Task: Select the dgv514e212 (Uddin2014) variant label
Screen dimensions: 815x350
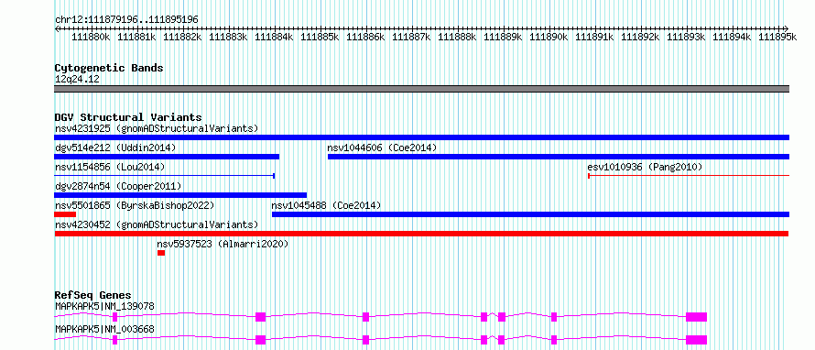Action: 115,148
